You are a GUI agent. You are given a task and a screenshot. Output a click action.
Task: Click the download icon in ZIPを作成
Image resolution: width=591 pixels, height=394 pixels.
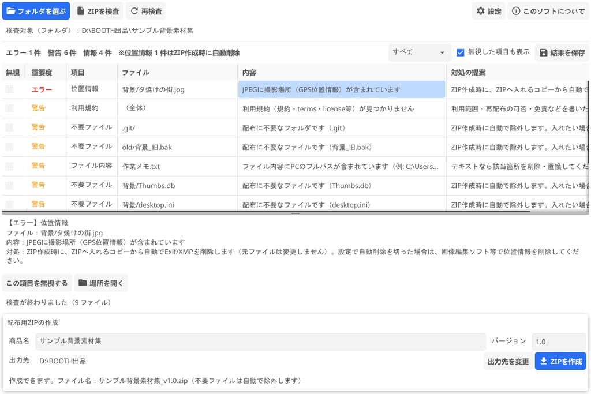(544, 361)
